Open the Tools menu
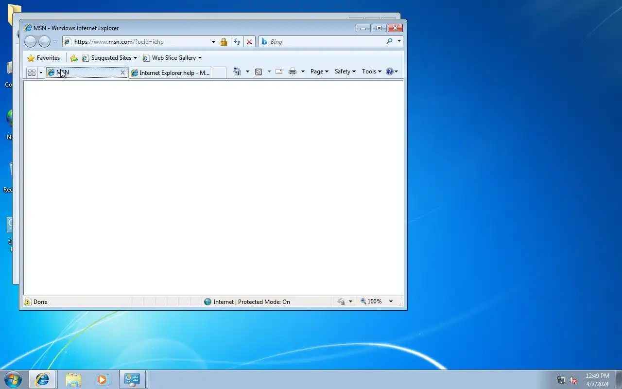This screenshot has height=389, width=622. point(372,71)
